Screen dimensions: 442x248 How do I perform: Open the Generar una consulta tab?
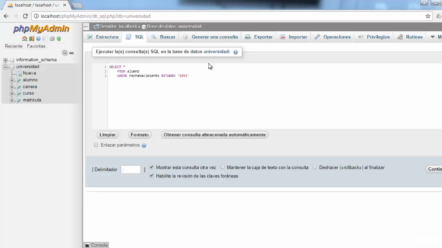pos(210,37)
